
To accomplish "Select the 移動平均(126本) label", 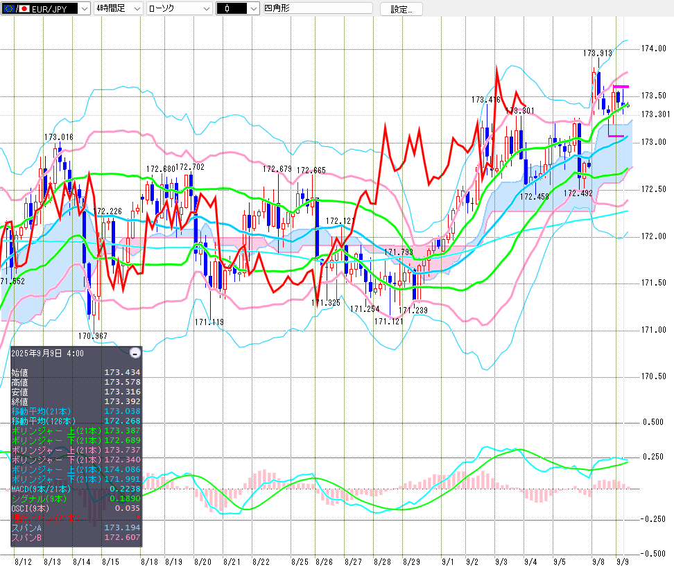I will [x=44, y=421].
